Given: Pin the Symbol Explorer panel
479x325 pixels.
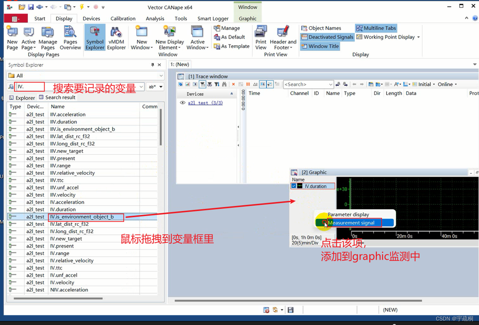Looking at the screenshot, I should click(153, 65).
